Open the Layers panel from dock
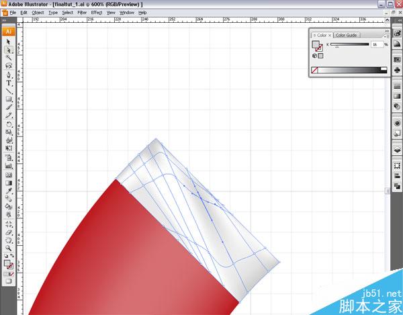The image size is (403, 315). coord(397,150)
